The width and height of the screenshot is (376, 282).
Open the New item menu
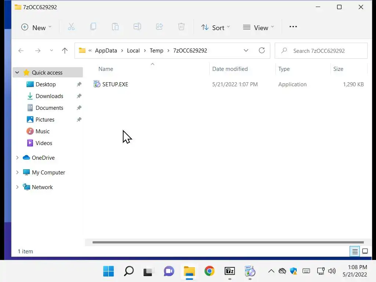[x=36, y=27]
